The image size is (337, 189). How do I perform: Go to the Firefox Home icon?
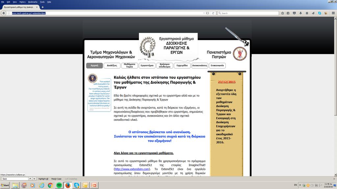(307, 13)
